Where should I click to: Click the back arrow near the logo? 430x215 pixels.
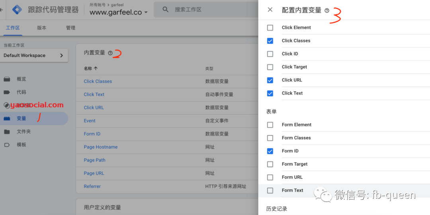1,10
